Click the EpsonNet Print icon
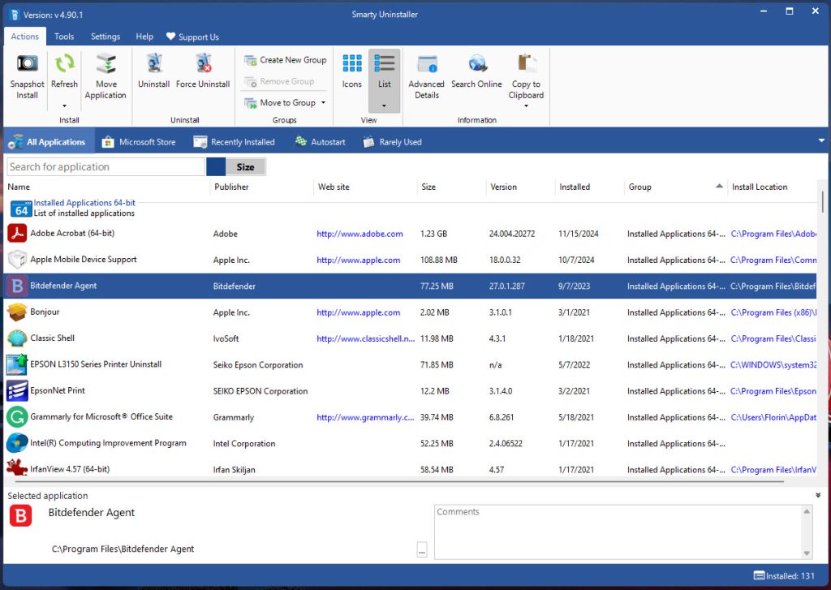 pyautogui.click(x=17, y=390)
